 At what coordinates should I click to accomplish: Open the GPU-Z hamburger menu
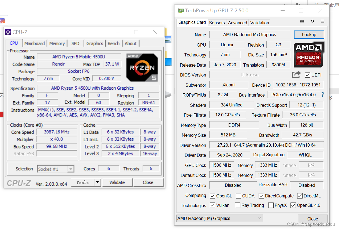tap(322, 21)
